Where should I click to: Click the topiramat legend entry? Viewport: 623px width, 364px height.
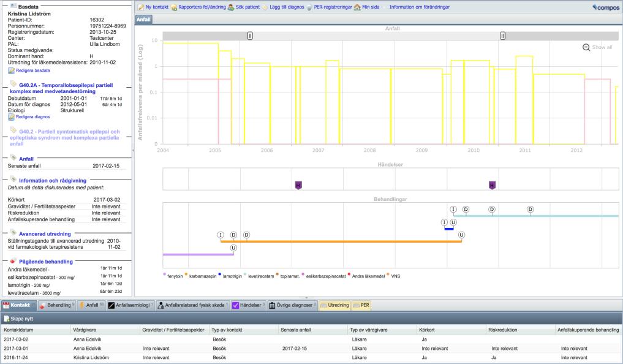(x=288, y=276)
